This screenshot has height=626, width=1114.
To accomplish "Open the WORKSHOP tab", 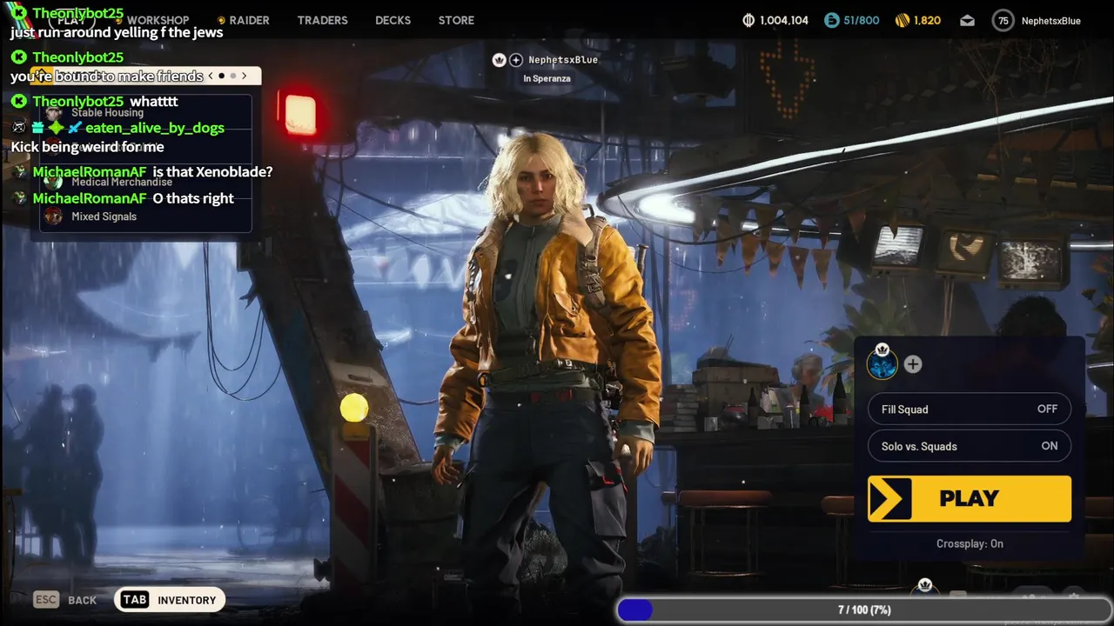I will pos(158,20).
